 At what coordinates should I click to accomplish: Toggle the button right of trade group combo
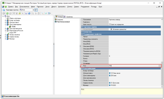(36, 10)
